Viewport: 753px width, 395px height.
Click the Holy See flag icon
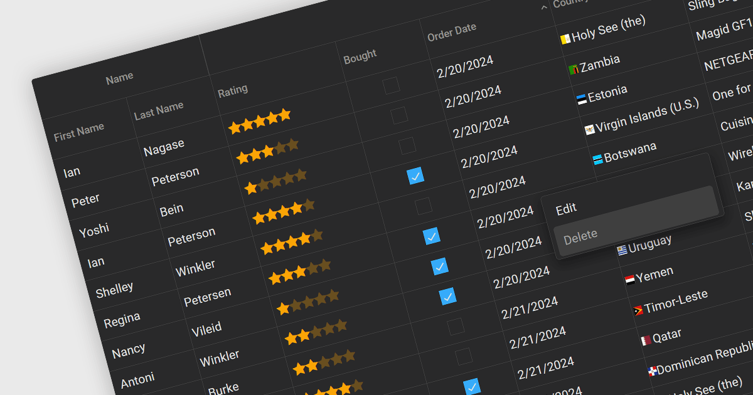pos(565,39)
